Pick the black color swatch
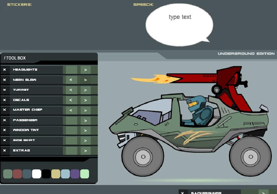Viewport: 277px width, 194px height. pos(46,174)
